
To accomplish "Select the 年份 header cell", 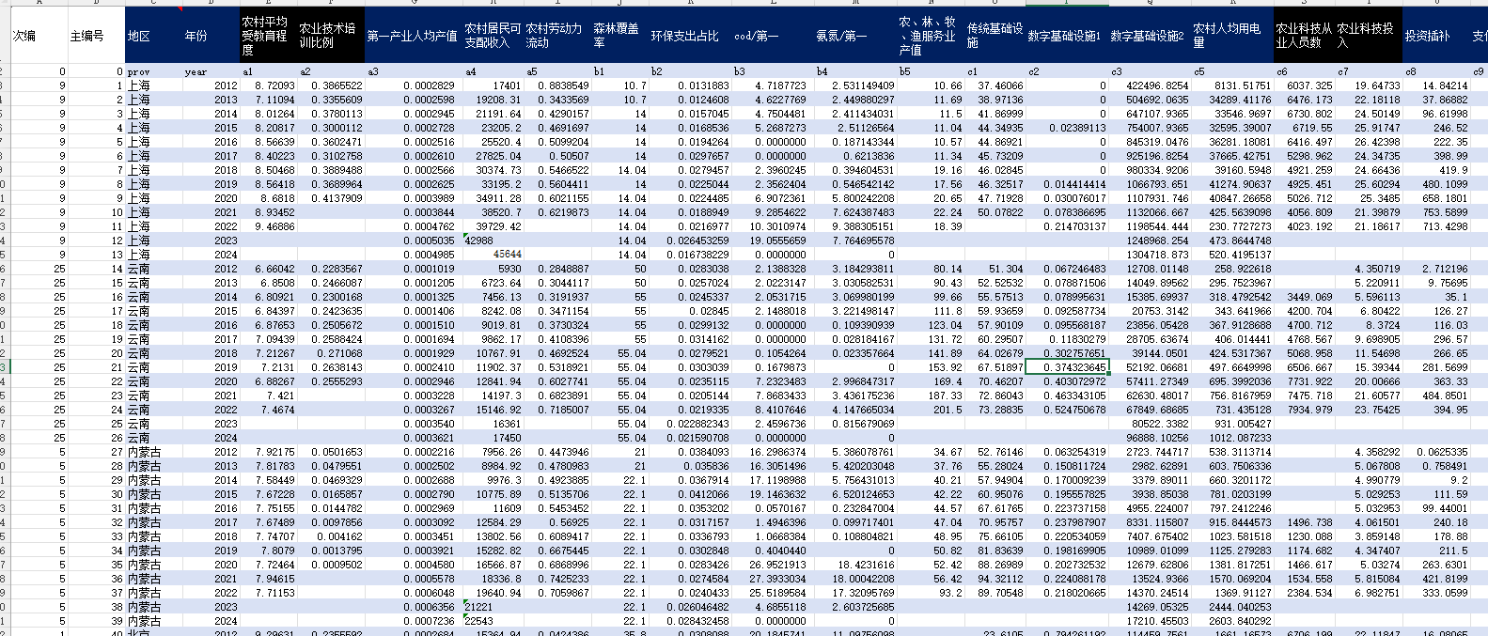I will 211,36.
